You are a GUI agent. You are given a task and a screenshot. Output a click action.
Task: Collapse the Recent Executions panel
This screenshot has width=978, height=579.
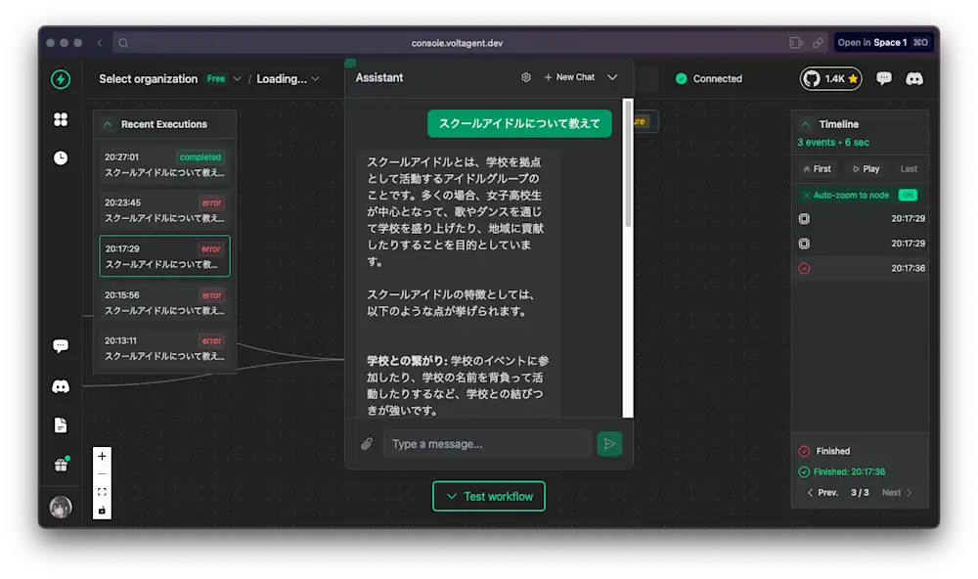pyautogui.click(x=108, y=123)
